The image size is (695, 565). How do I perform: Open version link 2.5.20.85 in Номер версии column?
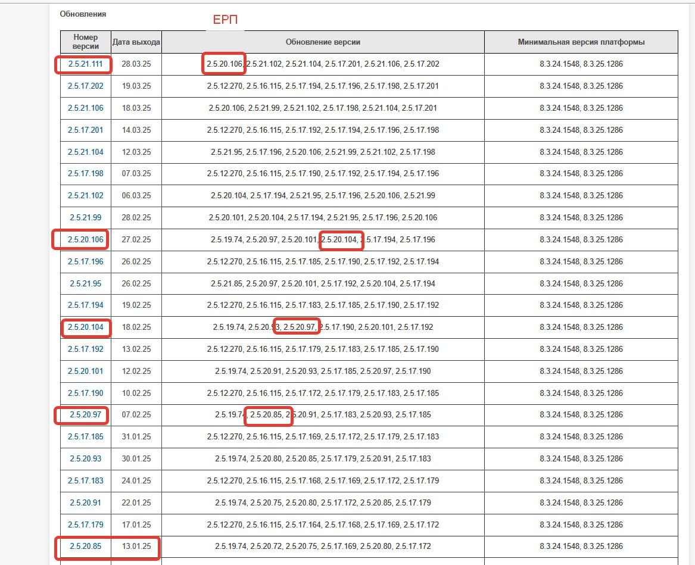pos(85,547)
